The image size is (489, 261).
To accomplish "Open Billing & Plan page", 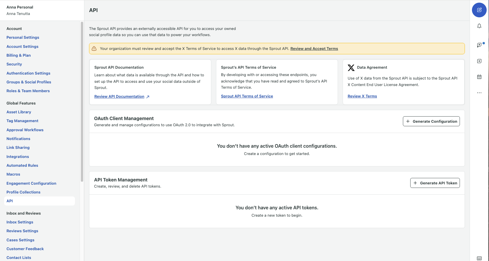I will click(x=19, y=55).
